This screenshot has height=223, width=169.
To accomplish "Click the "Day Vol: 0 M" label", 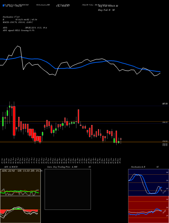I will (106, 10).
